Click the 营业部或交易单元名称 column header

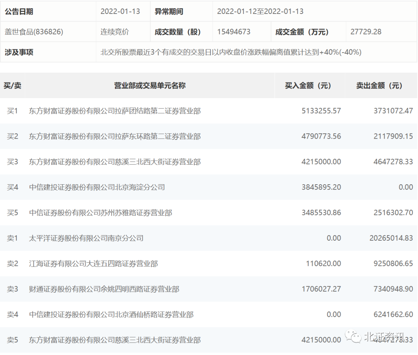149,85
